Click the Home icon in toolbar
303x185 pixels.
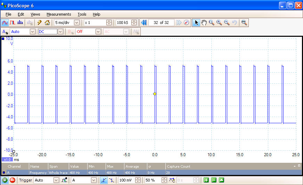[x=47, y=23]
